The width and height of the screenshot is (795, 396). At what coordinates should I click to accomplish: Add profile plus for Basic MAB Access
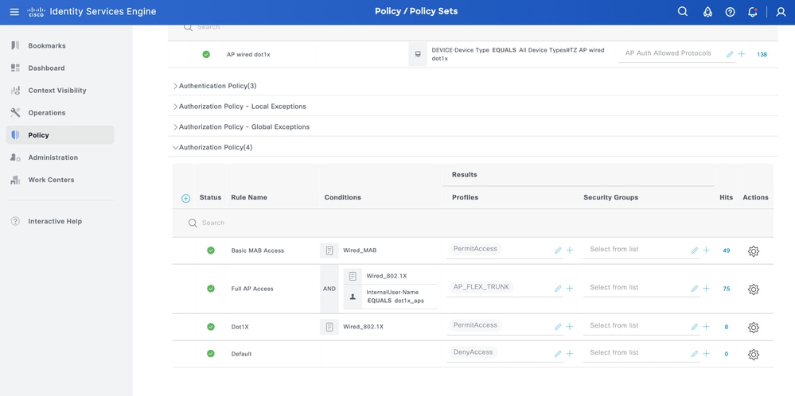pos(569,250)
